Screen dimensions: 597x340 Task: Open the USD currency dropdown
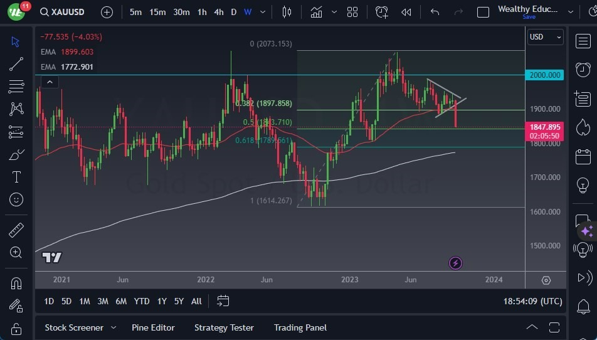tap(546, 37)
